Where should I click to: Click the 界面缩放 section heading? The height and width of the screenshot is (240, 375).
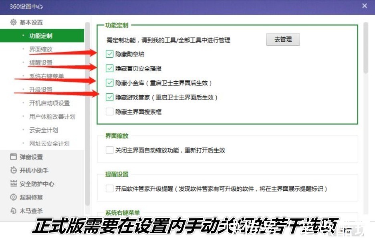(x=117, y=136)
